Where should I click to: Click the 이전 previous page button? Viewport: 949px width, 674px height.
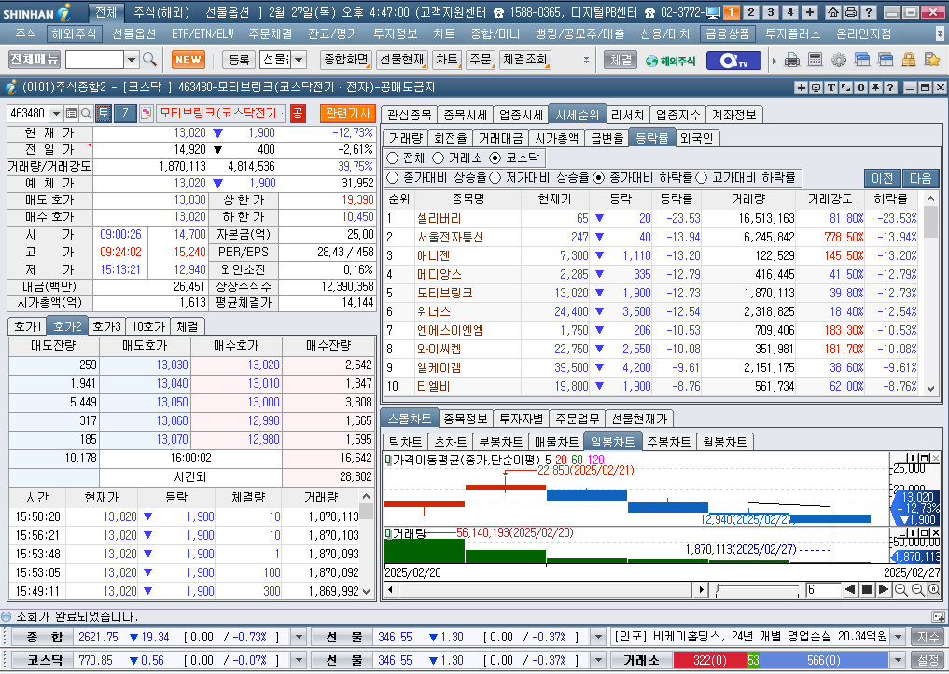(x=883, y=178)
